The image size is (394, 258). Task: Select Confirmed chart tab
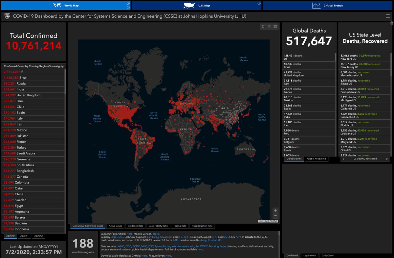[292, 255]
